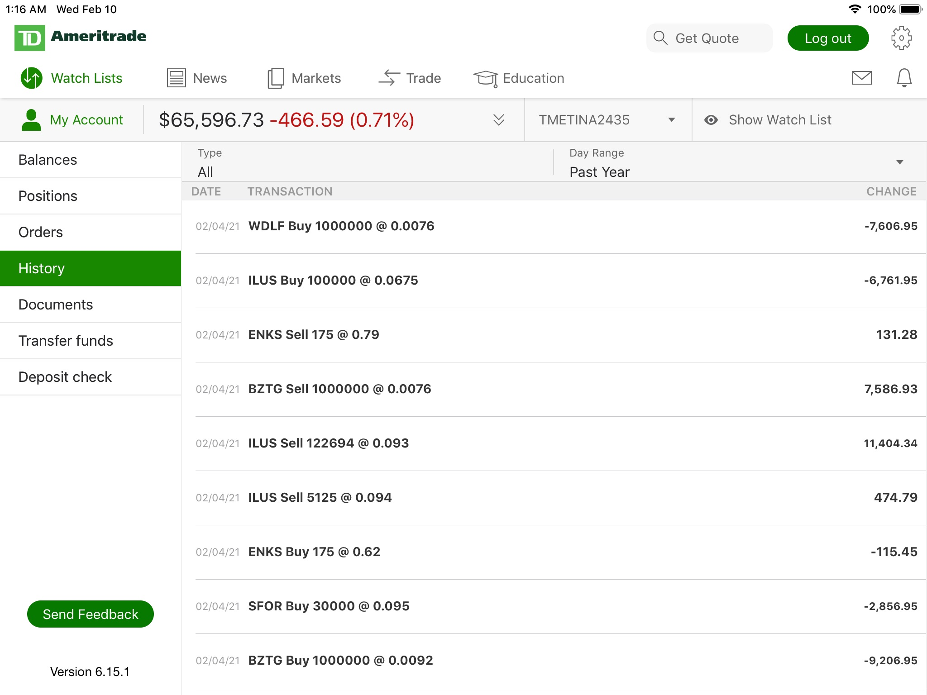927x695 pixels.
Task: Click the Trade arrows icon
Action: pos(389,78)
